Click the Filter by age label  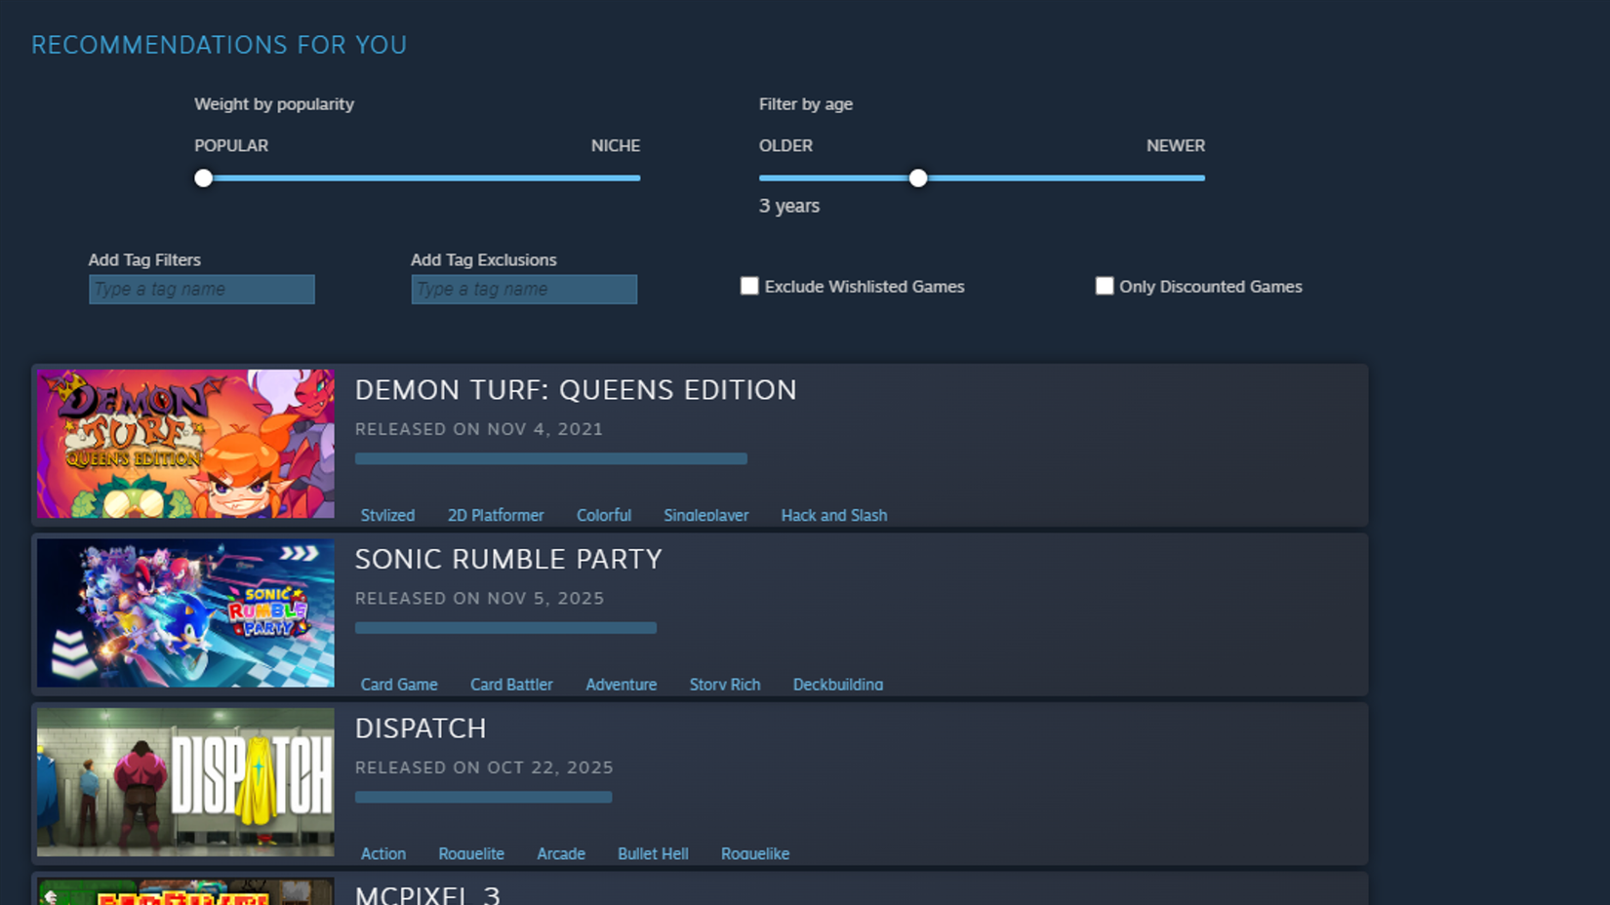(806, 104)
